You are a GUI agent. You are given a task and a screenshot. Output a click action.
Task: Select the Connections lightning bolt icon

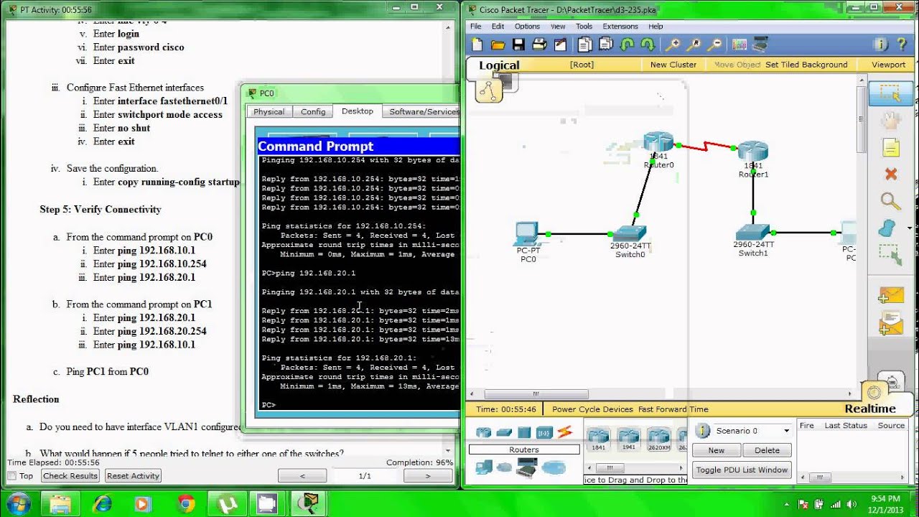565,432
